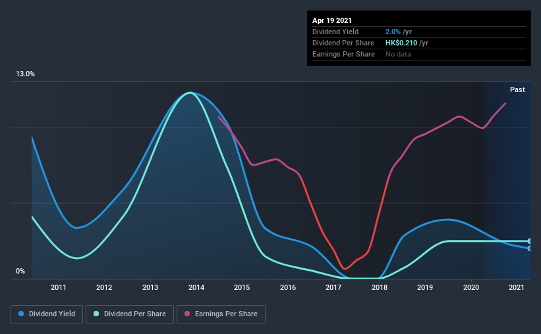Click the HK$0.210 dividend value

[x=401, y=43]
